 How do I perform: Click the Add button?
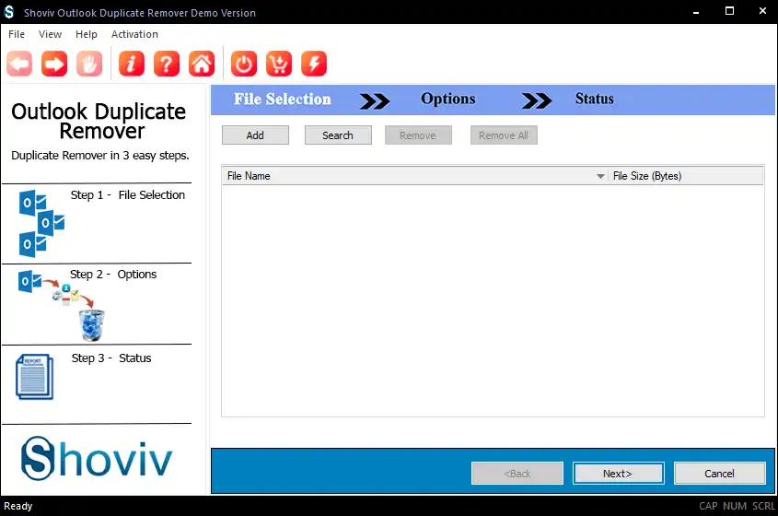(x=255, y=135)
